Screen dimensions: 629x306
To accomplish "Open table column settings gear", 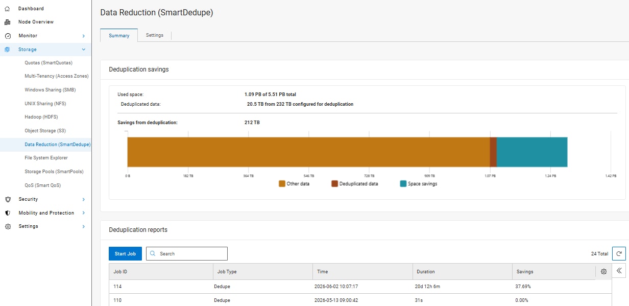I will pyautogui.click(x=603, y=271).
